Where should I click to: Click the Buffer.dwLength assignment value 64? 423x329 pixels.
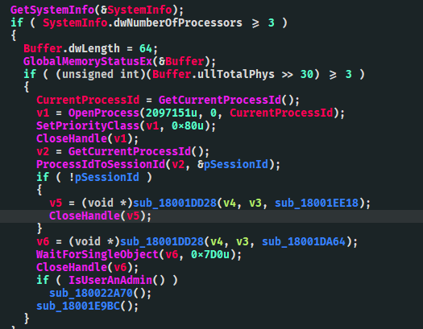[x=146, y=49]
